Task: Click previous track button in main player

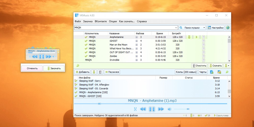Action: point(143,109)
